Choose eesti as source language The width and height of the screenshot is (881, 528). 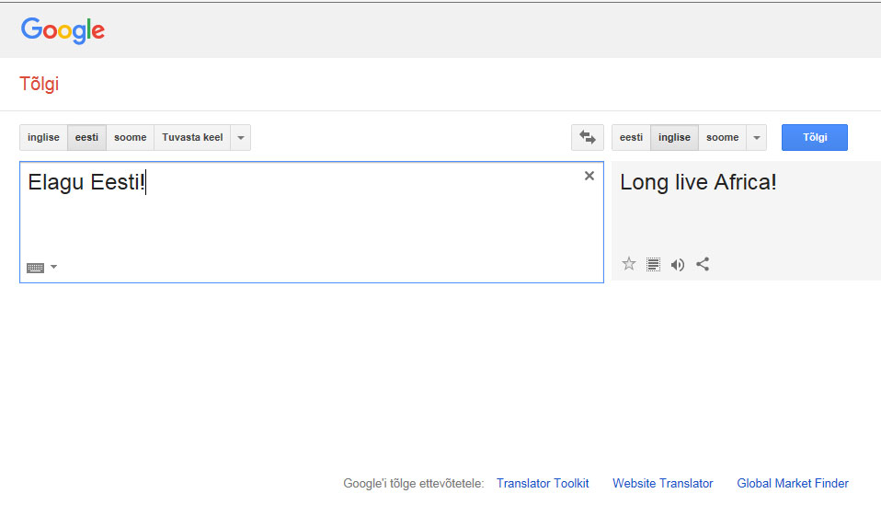click(x=86, y=137)
